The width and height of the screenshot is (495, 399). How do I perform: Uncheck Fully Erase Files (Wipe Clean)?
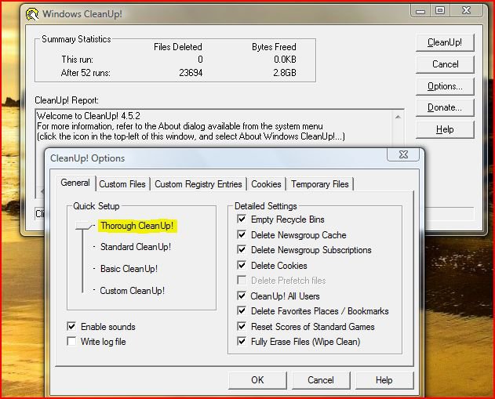click(242, 341)
